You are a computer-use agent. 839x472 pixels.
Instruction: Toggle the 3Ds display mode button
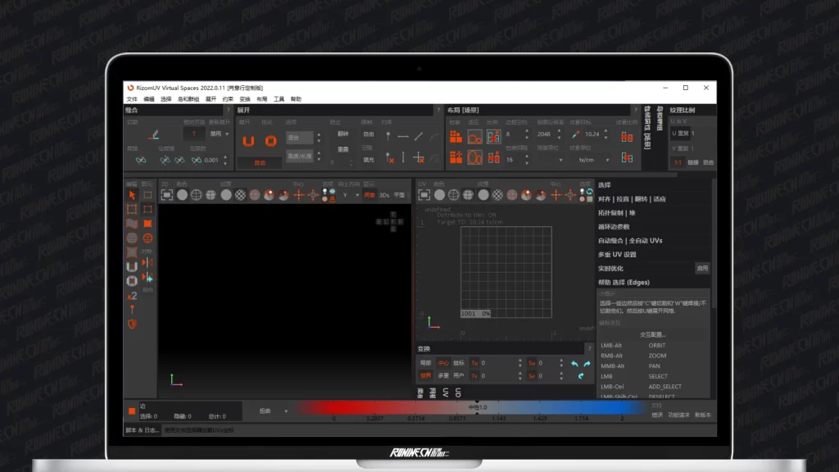[x=383, y=195]
